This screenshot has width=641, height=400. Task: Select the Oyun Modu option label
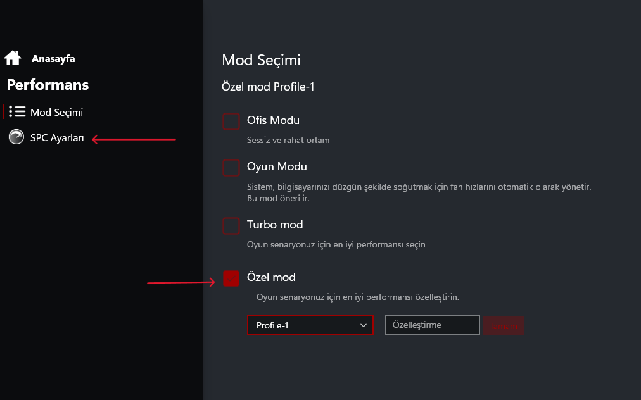coord(277,167)
